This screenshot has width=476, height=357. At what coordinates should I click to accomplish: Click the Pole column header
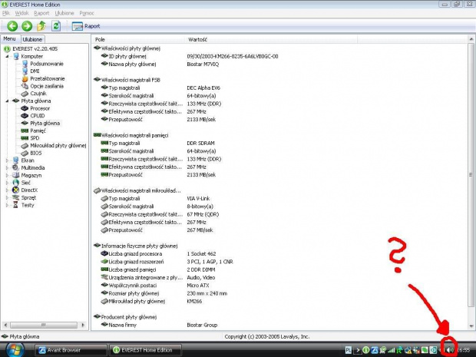click(x=138, y=39)
